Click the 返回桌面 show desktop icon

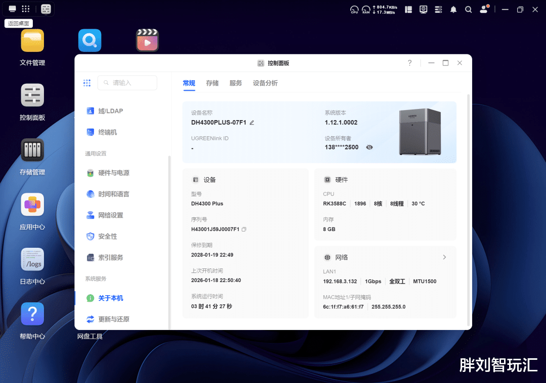coord(12,9)
